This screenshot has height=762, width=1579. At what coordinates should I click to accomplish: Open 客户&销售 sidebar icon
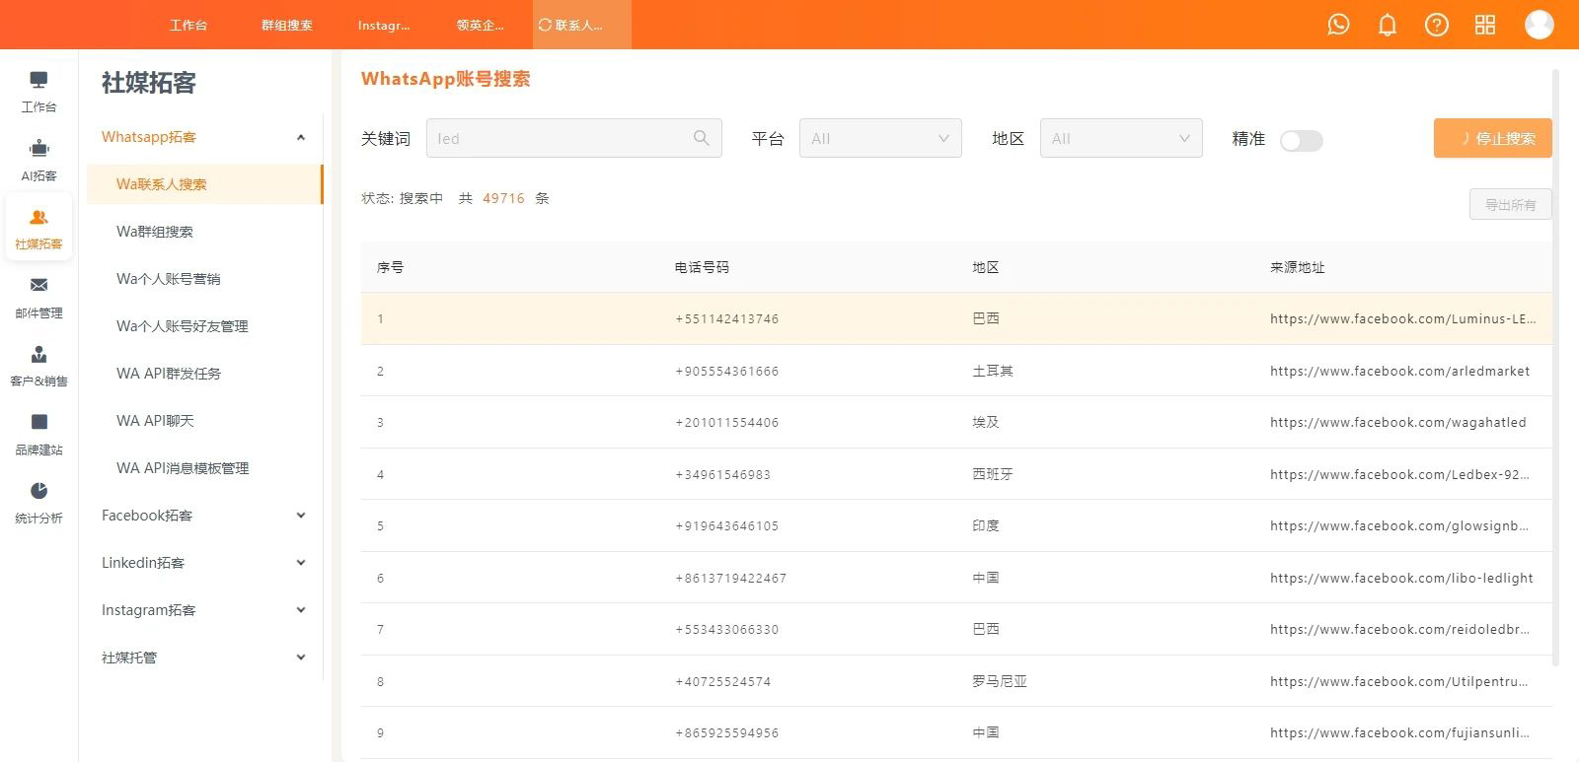point(38,366)
